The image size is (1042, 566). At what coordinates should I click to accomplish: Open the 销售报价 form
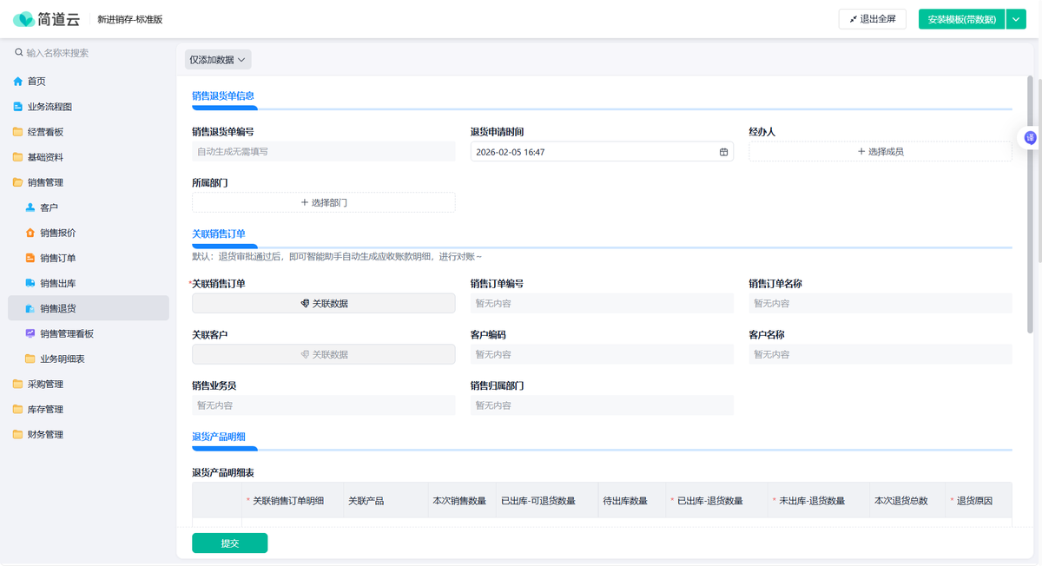[89, 233]
